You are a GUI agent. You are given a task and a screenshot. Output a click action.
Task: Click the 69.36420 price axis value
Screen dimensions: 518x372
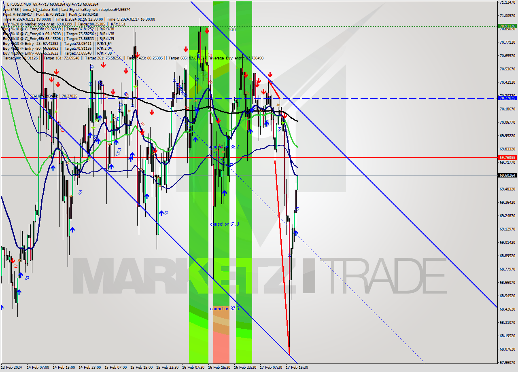coord(507,202)
